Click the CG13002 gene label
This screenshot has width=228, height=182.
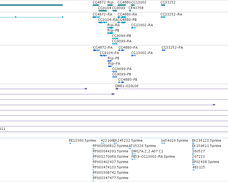(x=139, y=2)
